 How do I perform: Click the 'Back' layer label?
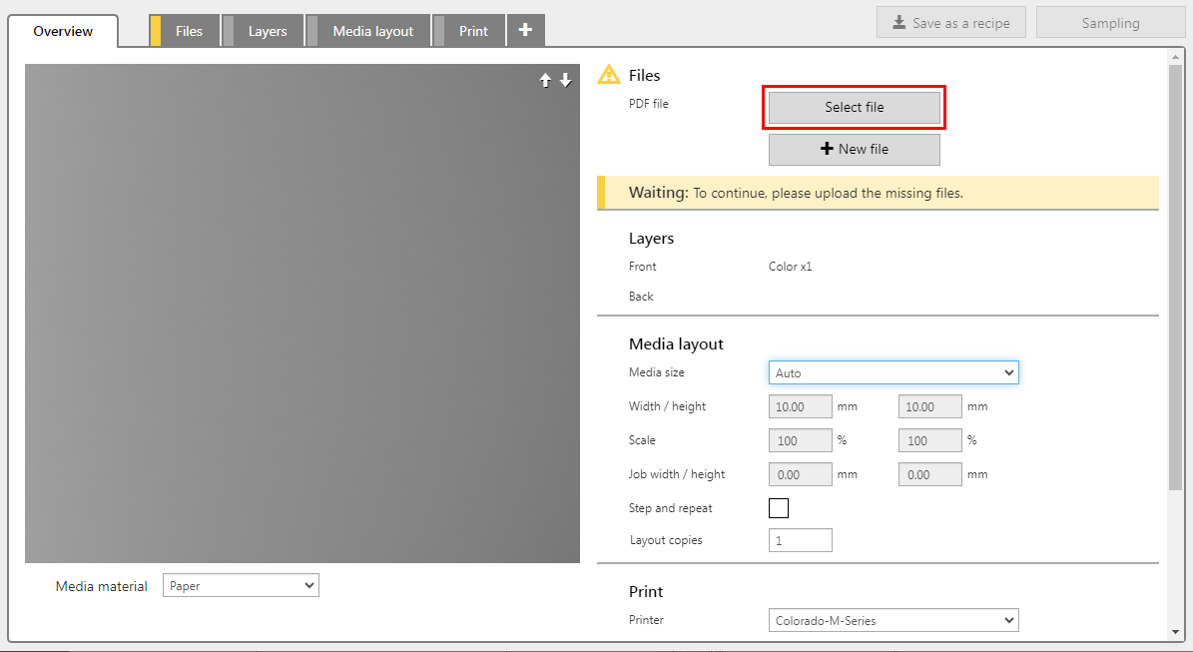(641, 297)
